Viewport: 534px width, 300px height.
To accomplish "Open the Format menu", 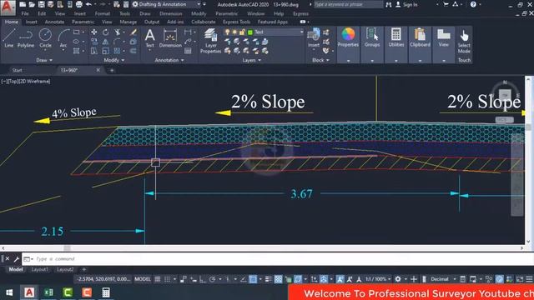I will 103,14.
